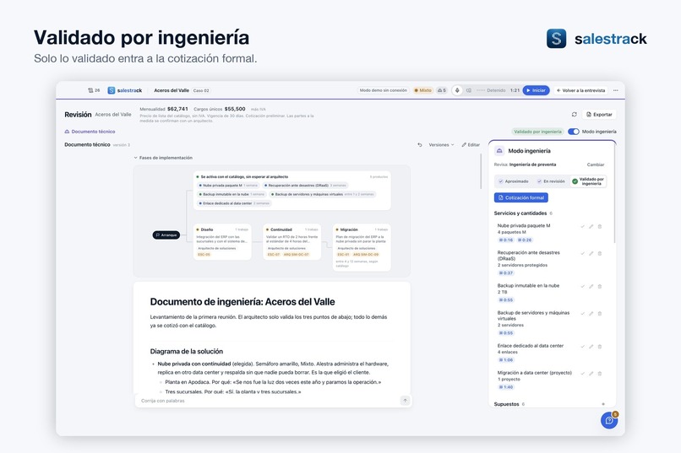Click the Modo demo sin conexión badge
Screen dimensions: 681x453
[x=383, y=90]
